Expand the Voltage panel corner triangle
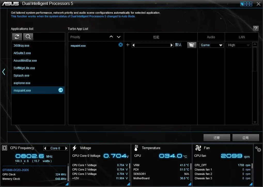263x187 pixels. 128,184
